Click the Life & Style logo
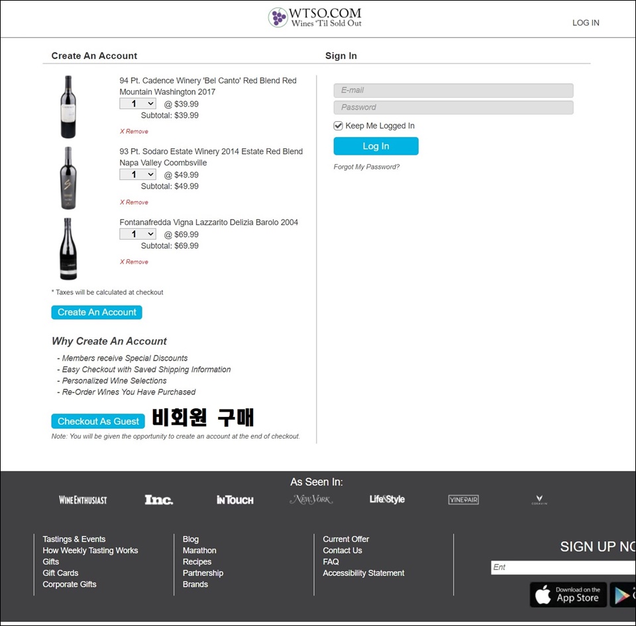The width and height of the screenshot is (636, 626). point(387,499)
